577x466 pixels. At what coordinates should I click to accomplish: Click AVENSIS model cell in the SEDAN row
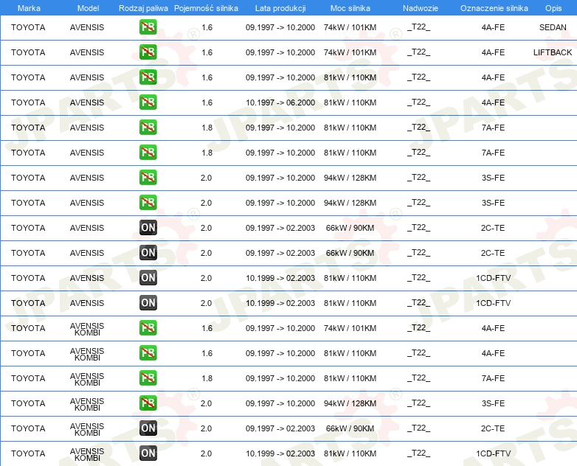[87, 27]
